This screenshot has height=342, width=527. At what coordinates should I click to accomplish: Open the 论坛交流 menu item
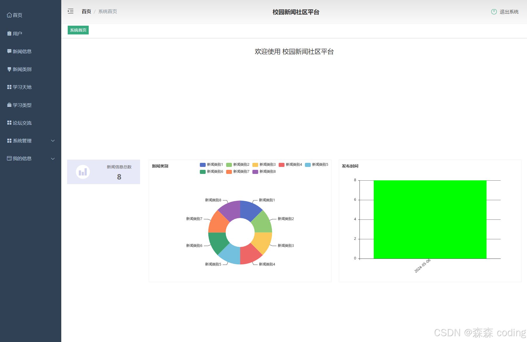[31, 123]
